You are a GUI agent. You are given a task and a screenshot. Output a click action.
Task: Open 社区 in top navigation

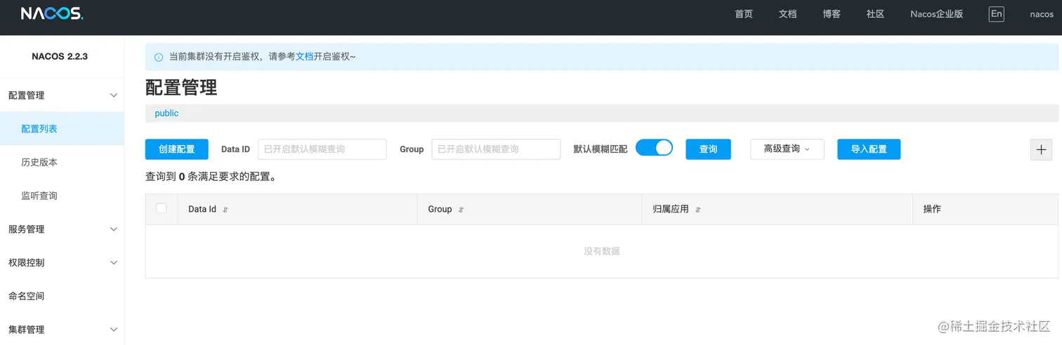[x=875, y=14]
